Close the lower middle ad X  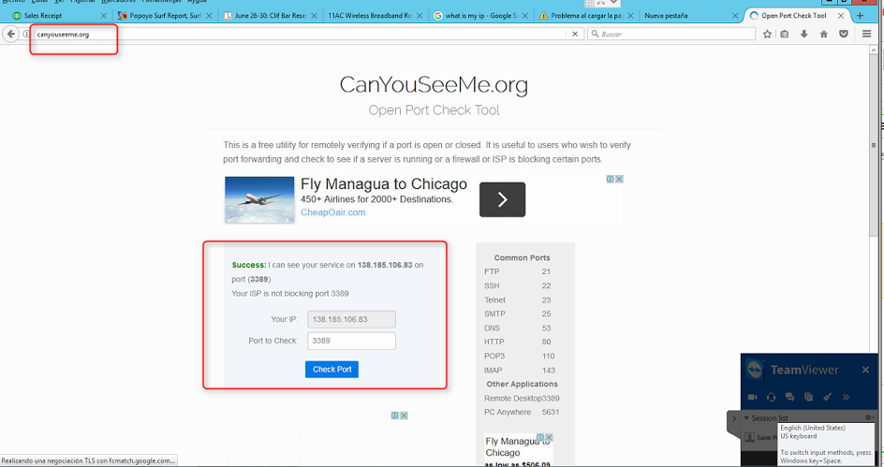pos(404,416)
